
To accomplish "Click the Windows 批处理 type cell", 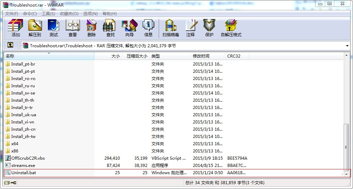I will pyautogui.click(x=169, y=172).
